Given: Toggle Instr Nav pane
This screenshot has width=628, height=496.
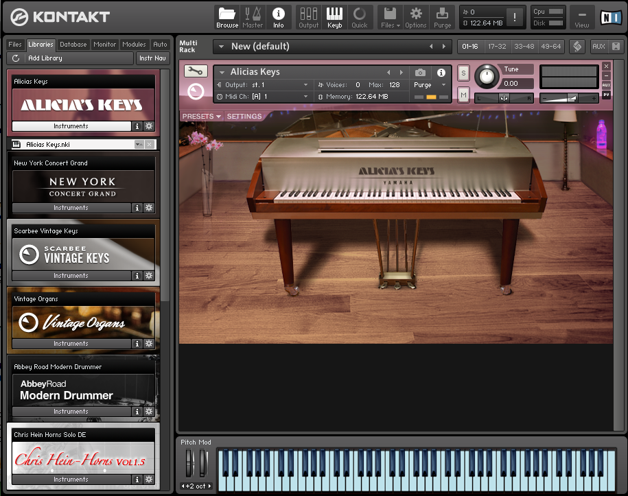Looking at the screenshot, I should 152,58.
